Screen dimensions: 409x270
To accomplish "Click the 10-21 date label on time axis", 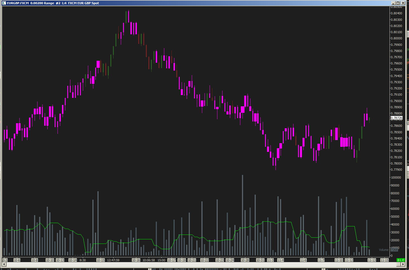I will (x=192, y=260).
